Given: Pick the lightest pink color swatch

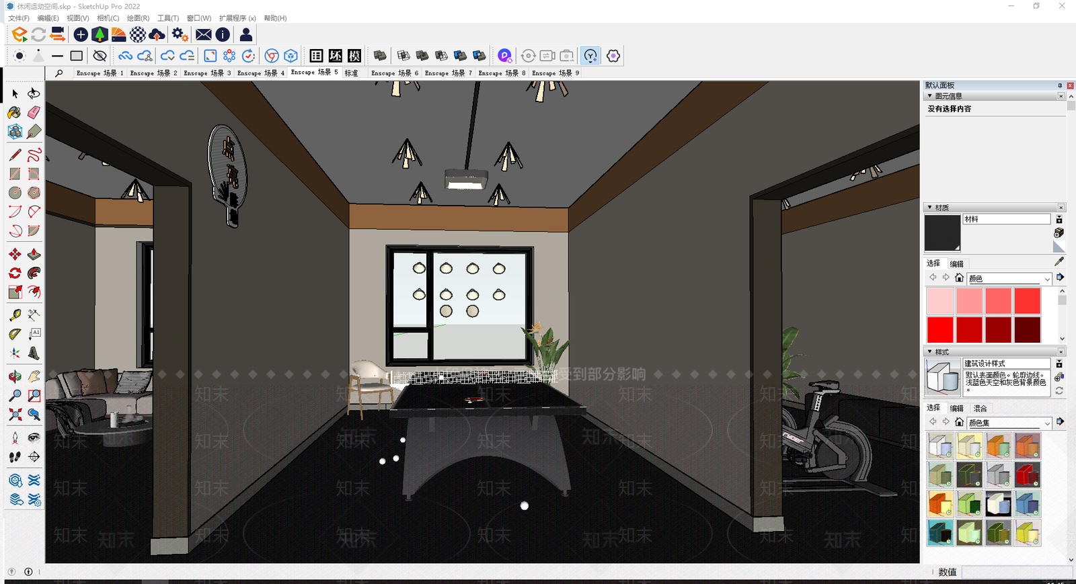Looking at the screenshot, I should (x=940, y=301).
